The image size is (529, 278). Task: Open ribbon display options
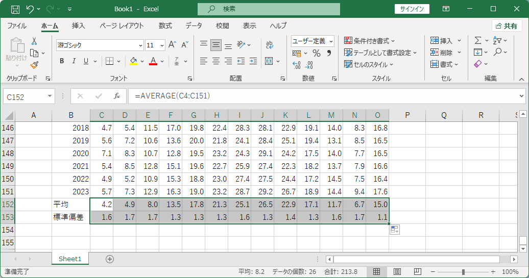[x=446, y=9]
